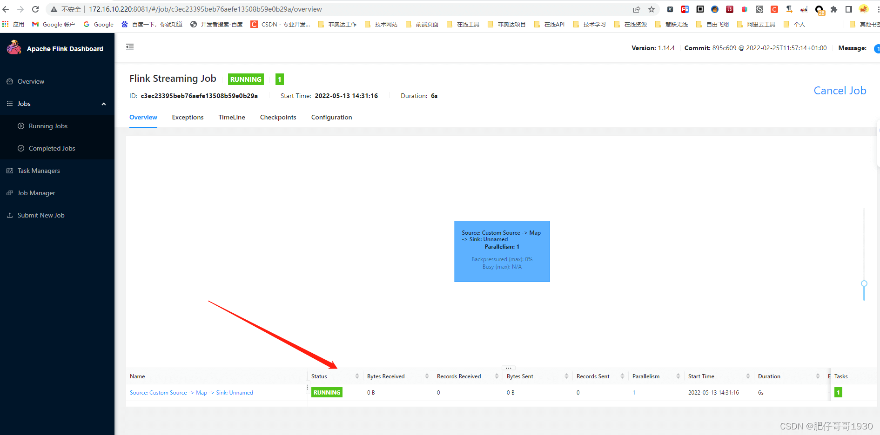Viewport: 880px width, 435px height.
Task: Open the 百度一下 bookmark
Action: click(152, 24)
